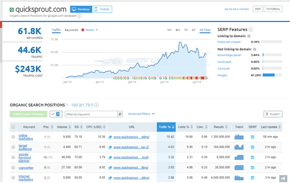Set chart range to 6M
Image resolution: width=293 pixels, height=183 pixels.
point(178,30)
